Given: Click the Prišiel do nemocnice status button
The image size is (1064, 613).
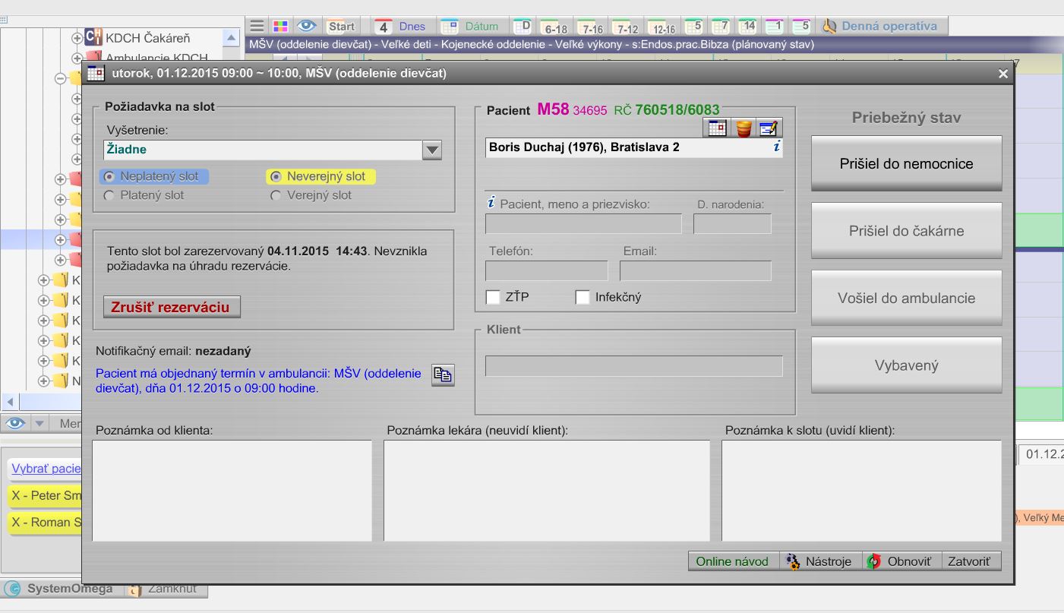Looking at the screenshot, I should click(906, 163).
